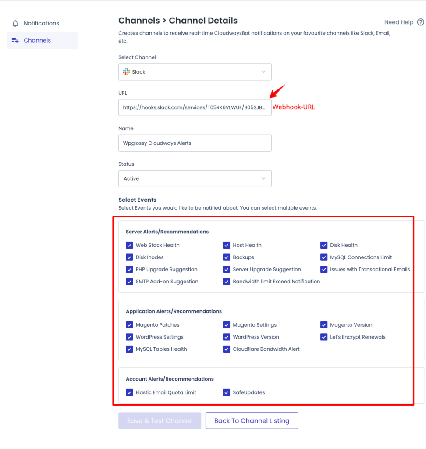This screenshot has height=449, width=426.
Task: Uncheck Host Health checkbox
Action: (227, 245)
